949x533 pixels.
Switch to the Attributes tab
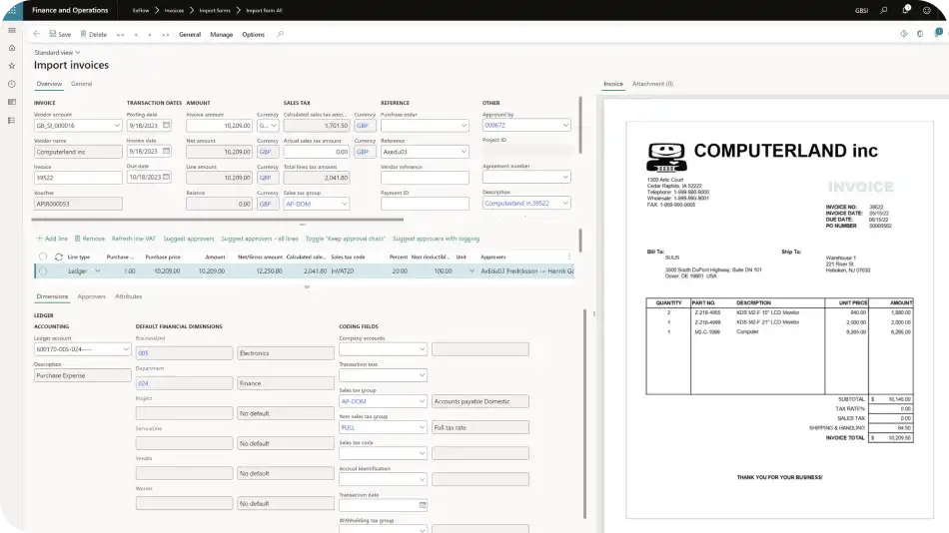[x=128, y=296]
